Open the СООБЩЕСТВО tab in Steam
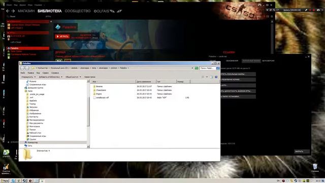The height and width of the screenshot is (183, 325). click(x=78, y=11)
